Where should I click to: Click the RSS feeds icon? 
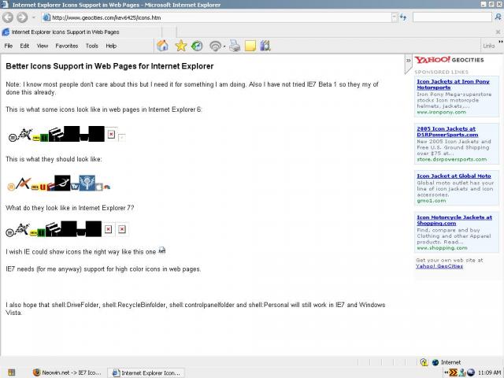[215, 46]
